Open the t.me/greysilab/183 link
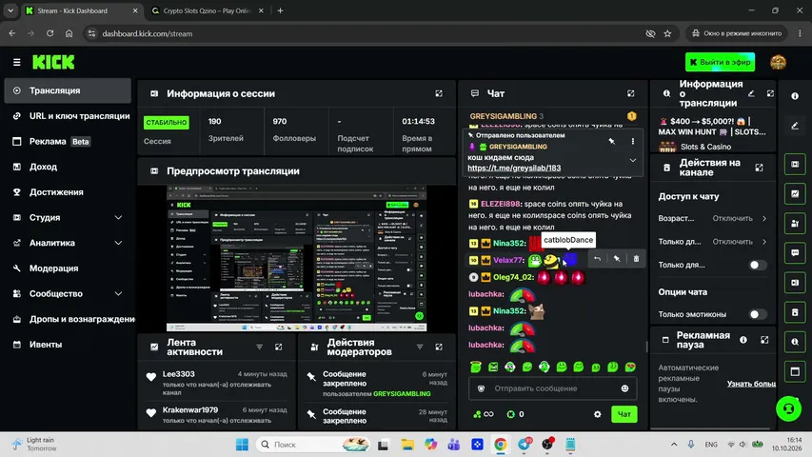 point(514,168)
